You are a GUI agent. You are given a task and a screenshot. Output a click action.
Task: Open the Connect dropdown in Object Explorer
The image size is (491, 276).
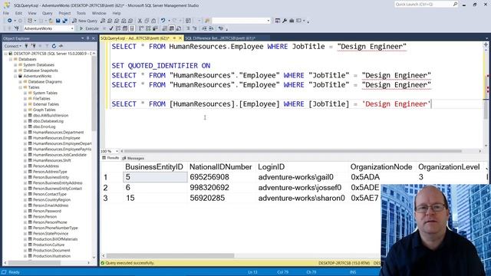coord(13,46)
